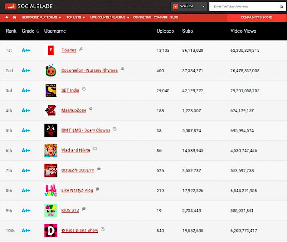Click the YouTube play icon in platform selector
Screen dimensions: 287x242
175,7
